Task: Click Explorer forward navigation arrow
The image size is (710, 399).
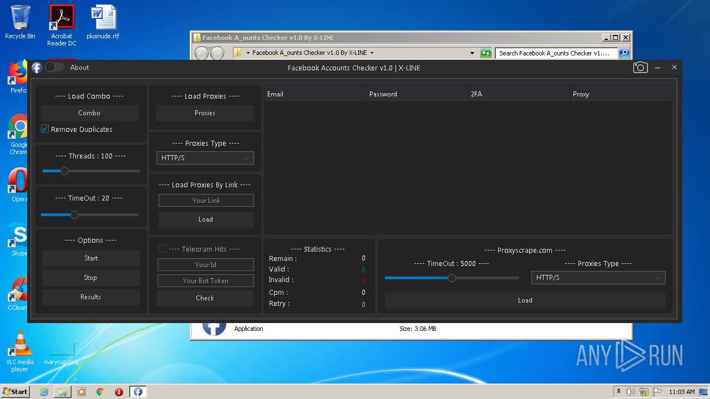Action: [217, 53]
